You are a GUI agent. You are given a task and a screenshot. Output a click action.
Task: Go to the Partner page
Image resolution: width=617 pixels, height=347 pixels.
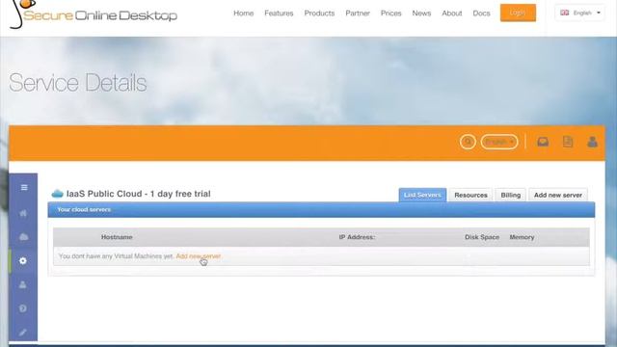pyautogui.click(x=358, y=13)
